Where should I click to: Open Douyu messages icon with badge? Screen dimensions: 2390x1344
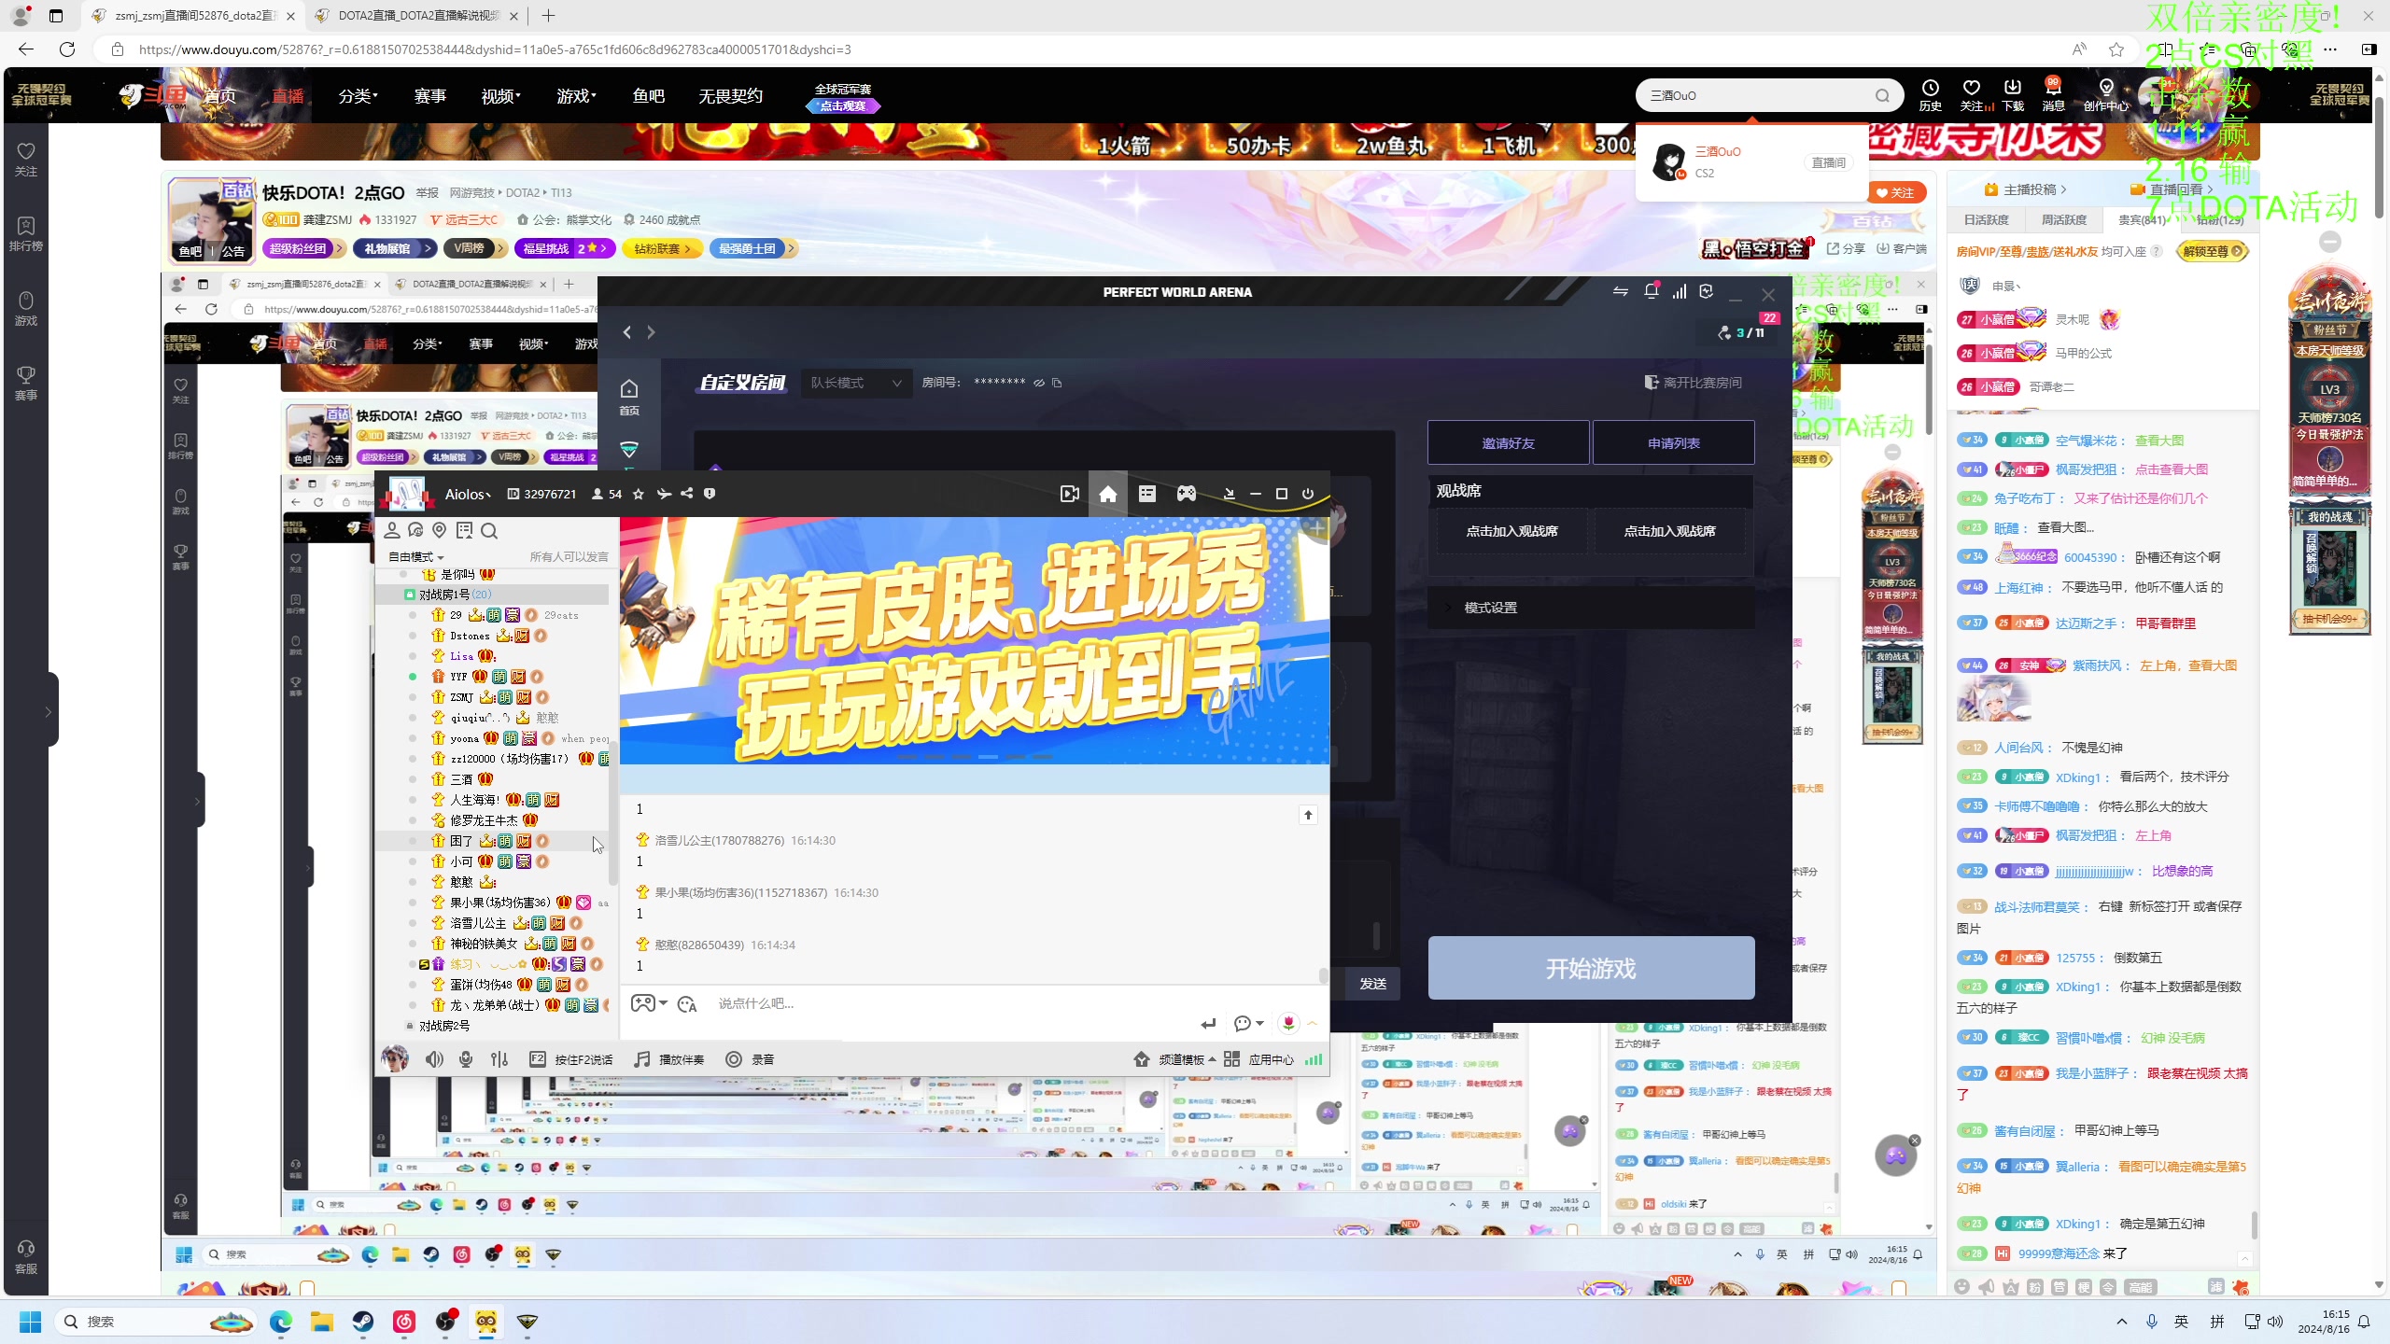point(2053,94)
